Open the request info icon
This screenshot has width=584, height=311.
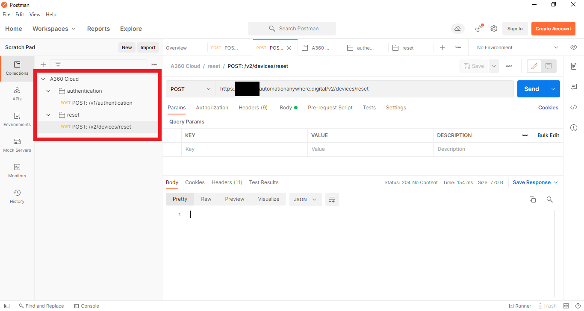pos(574,128)
